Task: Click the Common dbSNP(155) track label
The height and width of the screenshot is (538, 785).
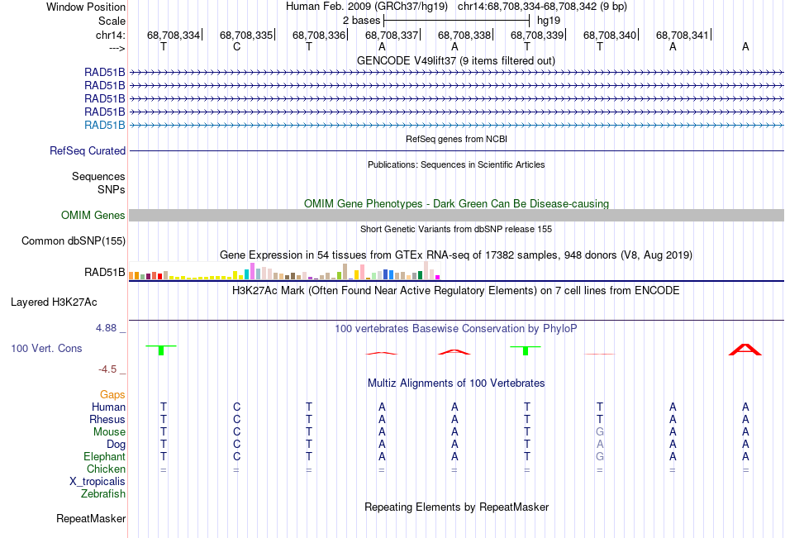Action: [74, 241]
